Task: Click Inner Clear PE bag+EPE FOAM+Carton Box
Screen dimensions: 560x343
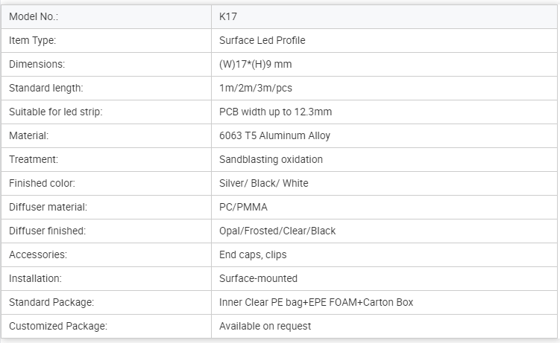Action: click(316, 302)
